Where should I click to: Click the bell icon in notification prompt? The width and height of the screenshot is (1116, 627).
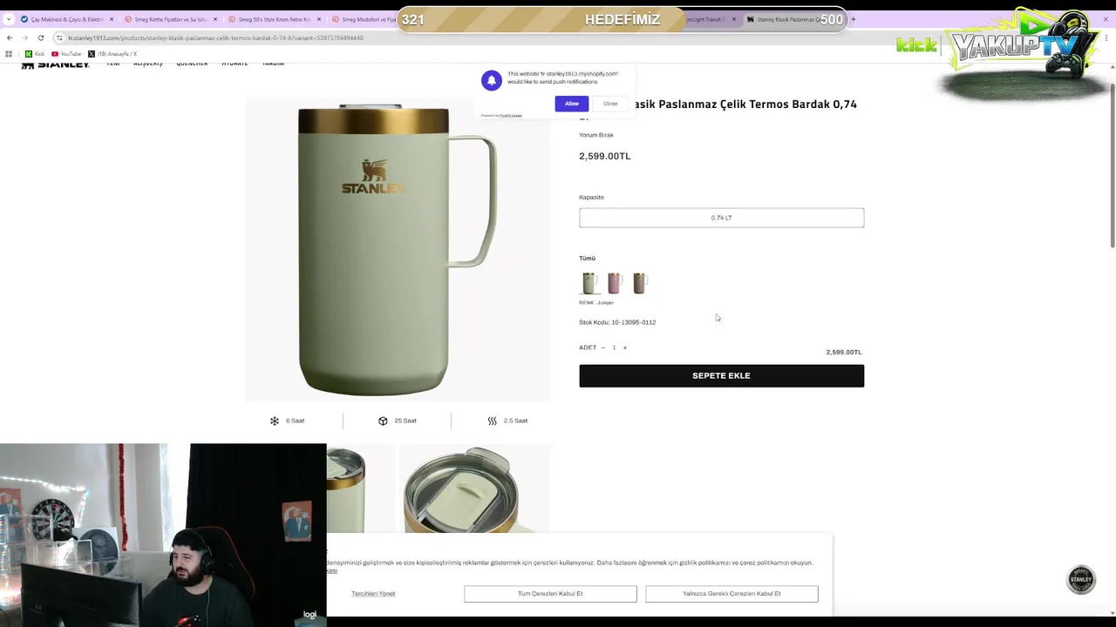(x=492, y=80)
